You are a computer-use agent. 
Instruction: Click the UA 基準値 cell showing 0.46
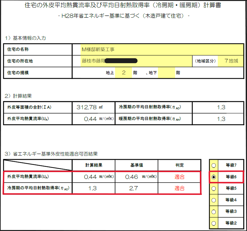click(136, 177)
